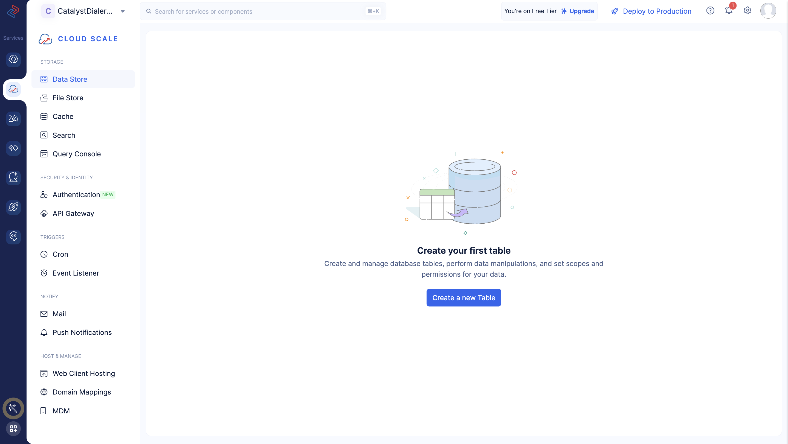Click the help question mark icon

(x=710, y=11)
